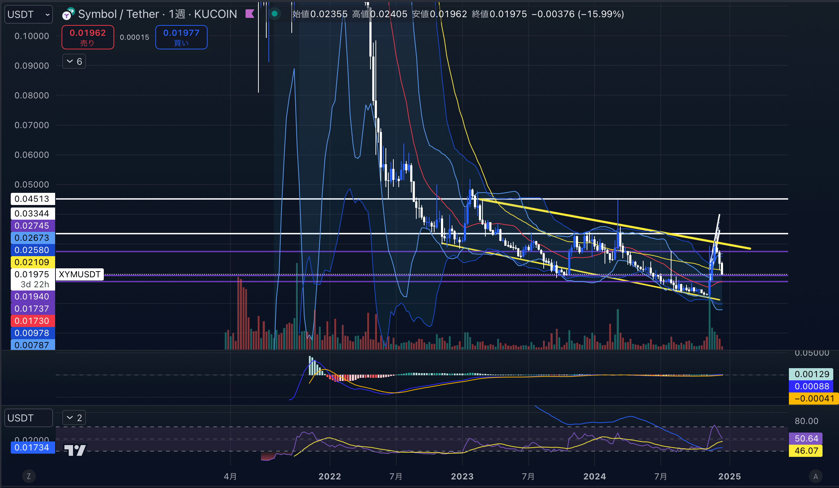Click the yellow 46.07 value label
The image size is (839, 488).
[x=806, y=451]
